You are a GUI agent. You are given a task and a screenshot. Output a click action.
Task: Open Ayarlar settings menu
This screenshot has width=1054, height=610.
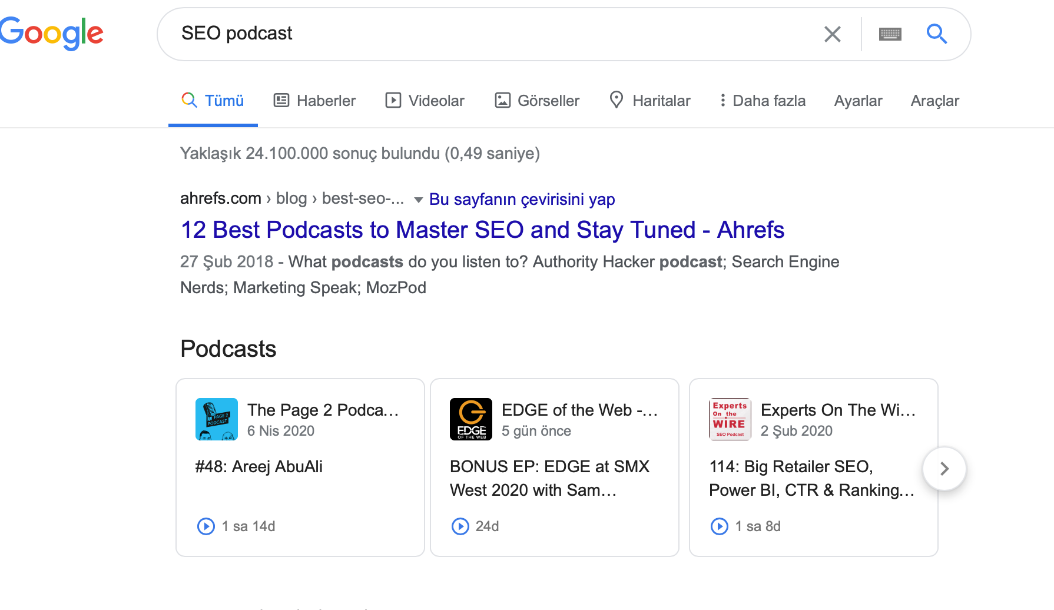coord(858,101)
